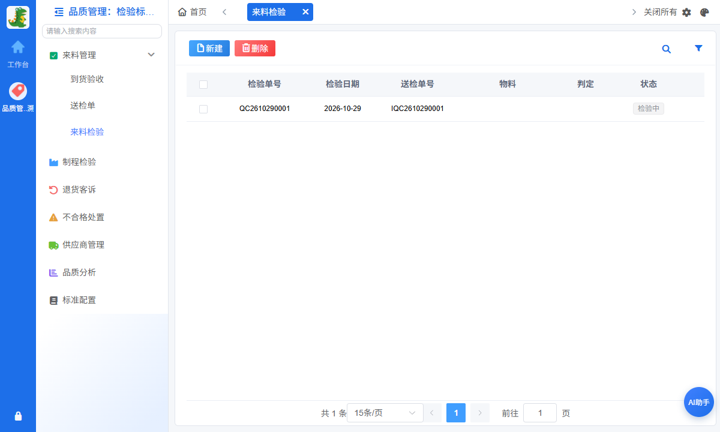The width and height of the screenshot is (720, 432).
Task: Click the 不合格处置 warning triangle icon
Action: 53,217
